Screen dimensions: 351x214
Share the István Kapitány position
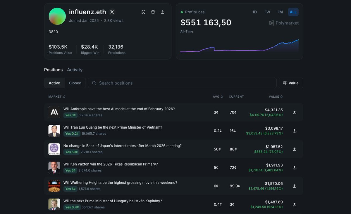(x=295, y=204)
